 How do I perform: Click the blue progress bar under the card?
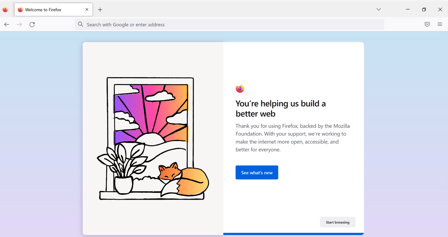point(293,234)
